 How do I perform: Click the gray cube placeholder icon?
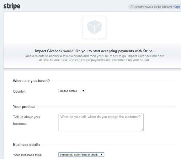(x=94, y=28)
